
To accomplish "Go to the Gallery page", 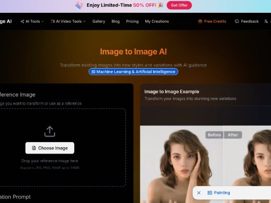I will pyautogui.click(x=99, y=22).
